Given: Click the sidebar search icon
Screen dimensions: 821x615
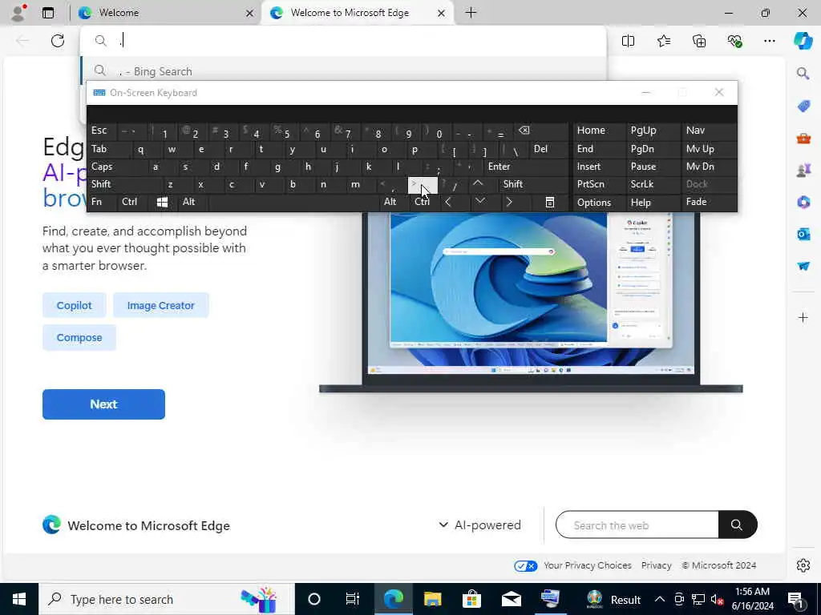Looking at the screenshot, I should (x=803, y=73).
